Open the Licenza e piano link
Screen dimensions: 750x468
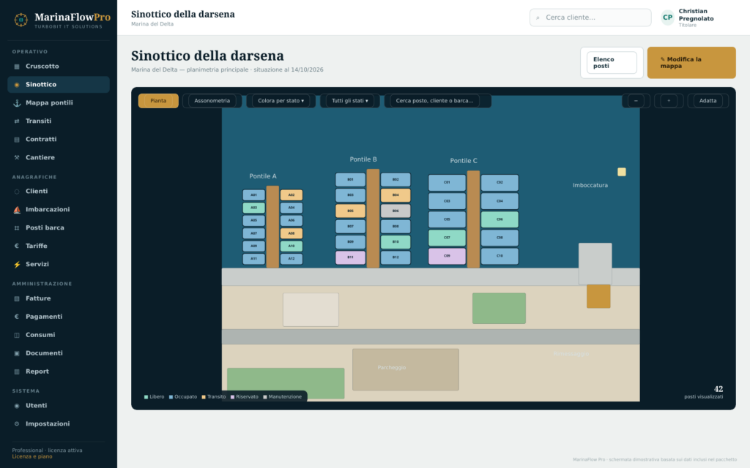click(x=32, y=456)
